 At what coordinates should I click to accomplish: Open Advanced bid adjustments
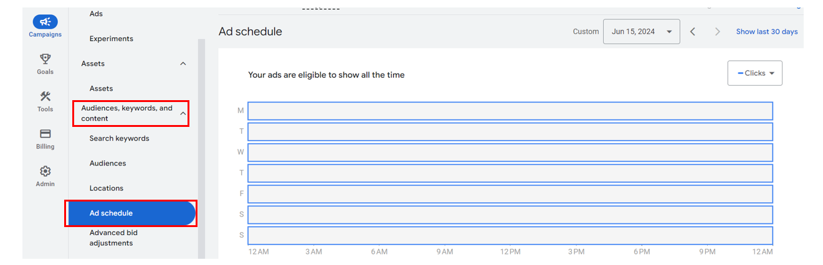coord(113,238)
